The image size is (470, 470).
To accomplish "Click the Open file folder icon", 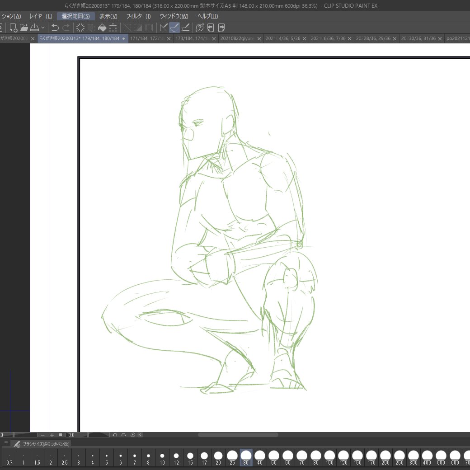I will pyautogui.click(x=24, y=28).
